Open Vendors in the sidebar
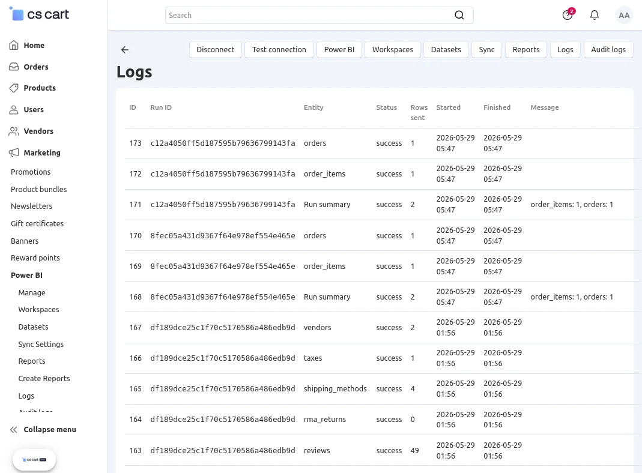The width and height of the screenshot is (642, 473). tap(38, 131)
